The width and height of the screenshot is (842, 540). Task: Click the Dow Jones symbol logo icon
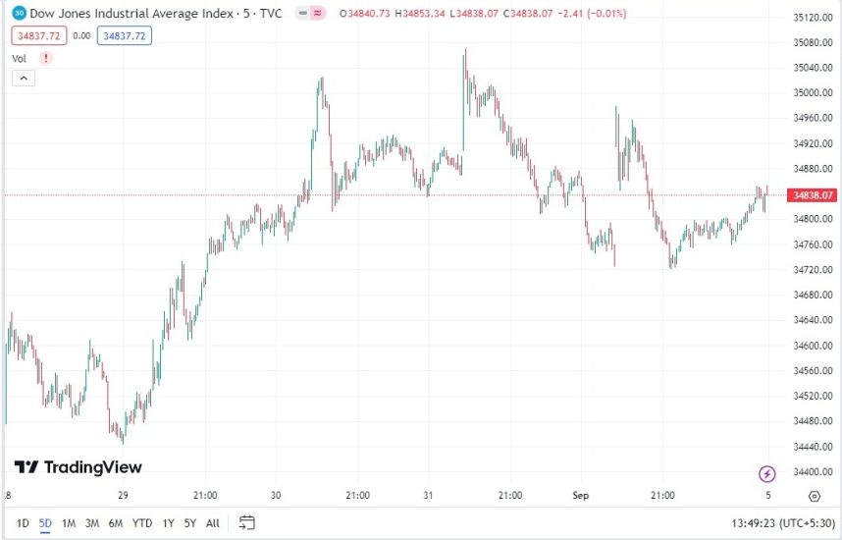(19, 14)
